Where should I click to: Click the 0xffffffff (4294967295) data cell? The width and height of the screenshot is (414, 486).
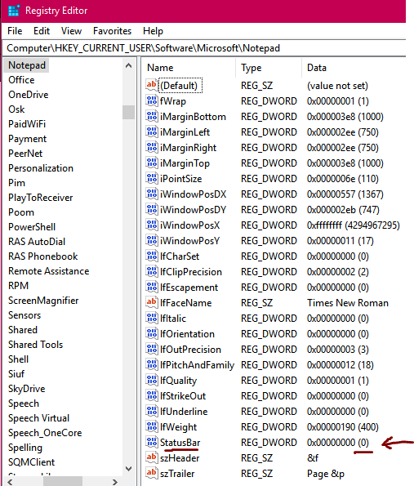coord(354,225)
